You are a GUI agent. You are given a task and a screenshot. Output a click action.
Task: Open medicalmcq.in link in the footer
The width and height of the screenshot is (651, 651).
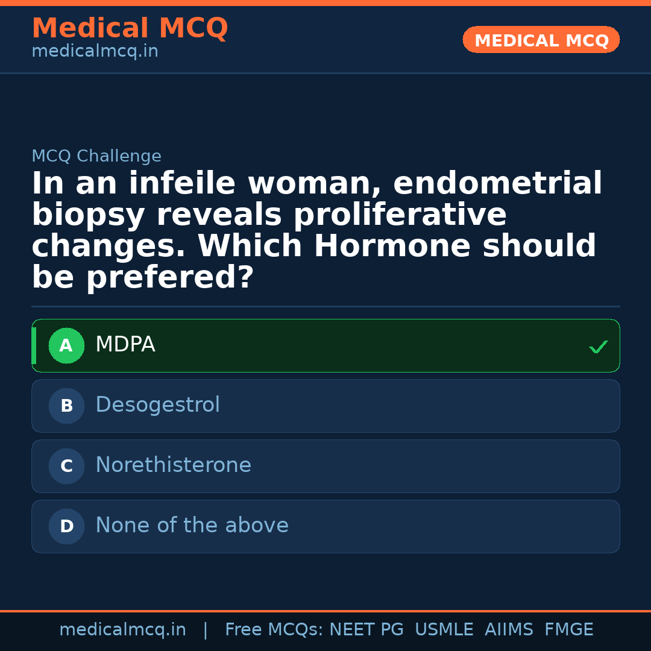coord(122,630)
